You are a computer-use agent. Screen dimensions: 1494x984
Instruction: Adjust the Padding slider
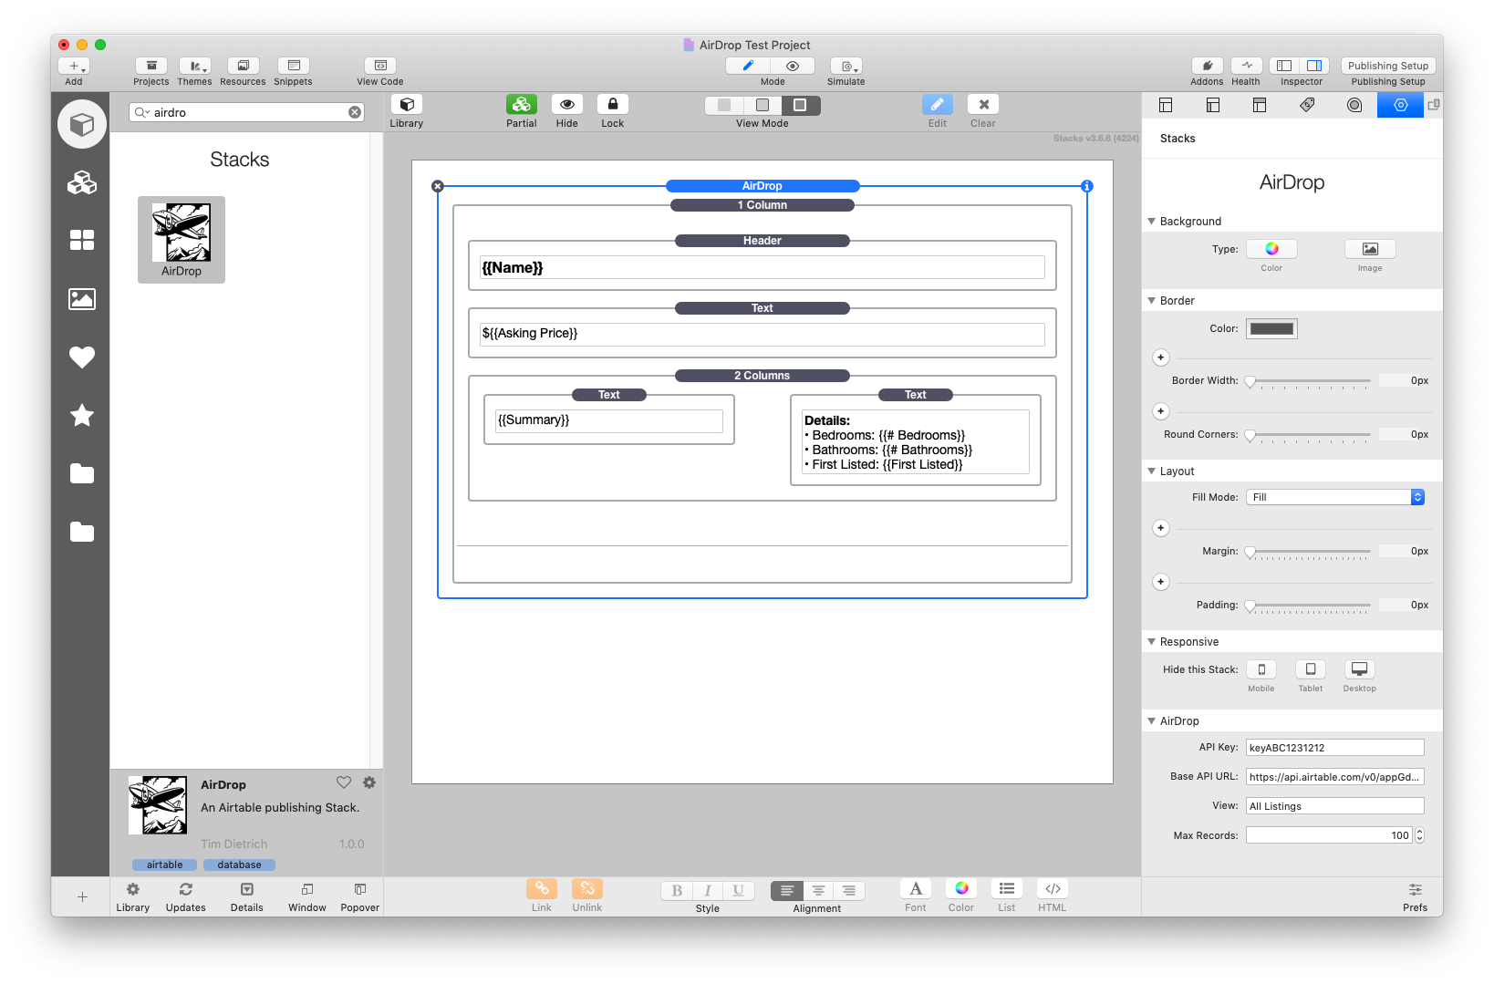(1310, 606)
